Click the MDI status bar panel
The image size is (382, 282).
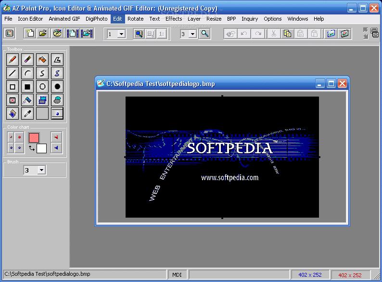[x=177, y=275]
